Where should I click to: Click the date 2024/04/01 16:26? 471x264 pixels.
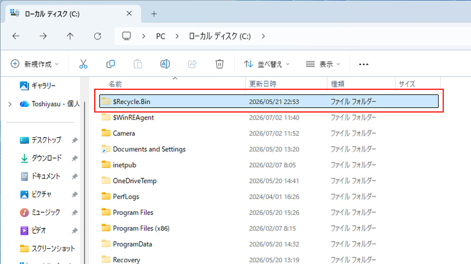point(274,197)
